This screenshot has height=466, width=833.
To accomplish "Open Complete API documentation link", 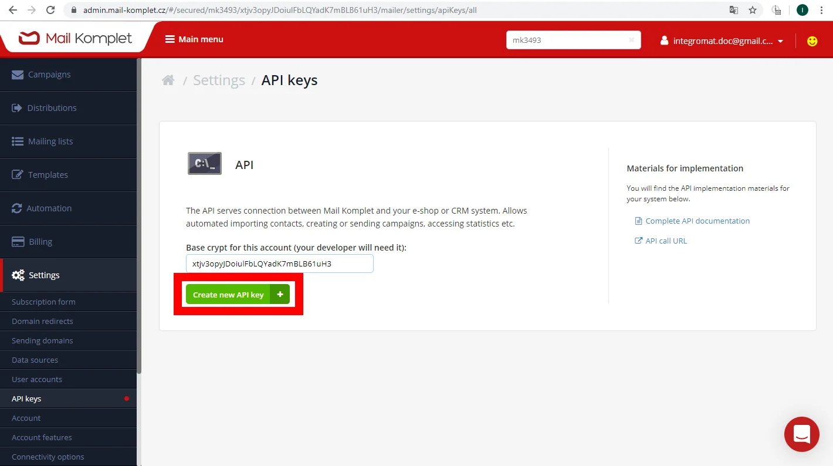I will click(x=697, y=221).
